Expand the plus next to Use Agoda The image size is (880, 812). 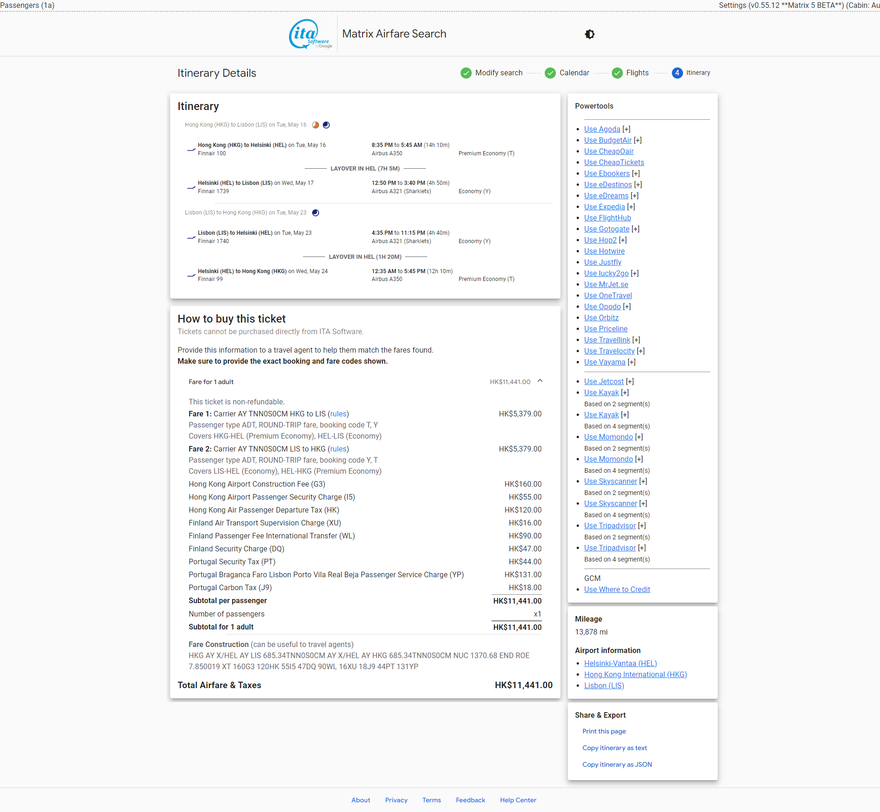[x=627, y=129]
